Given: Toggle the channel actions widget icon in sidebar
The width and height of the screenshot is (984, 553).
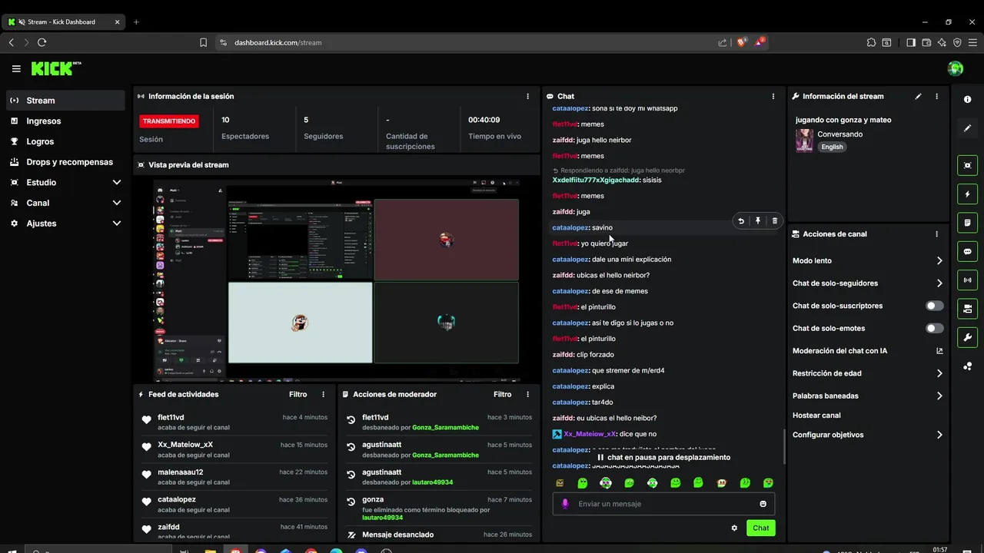Looking at the screenshot, I should tap(967, 309).
